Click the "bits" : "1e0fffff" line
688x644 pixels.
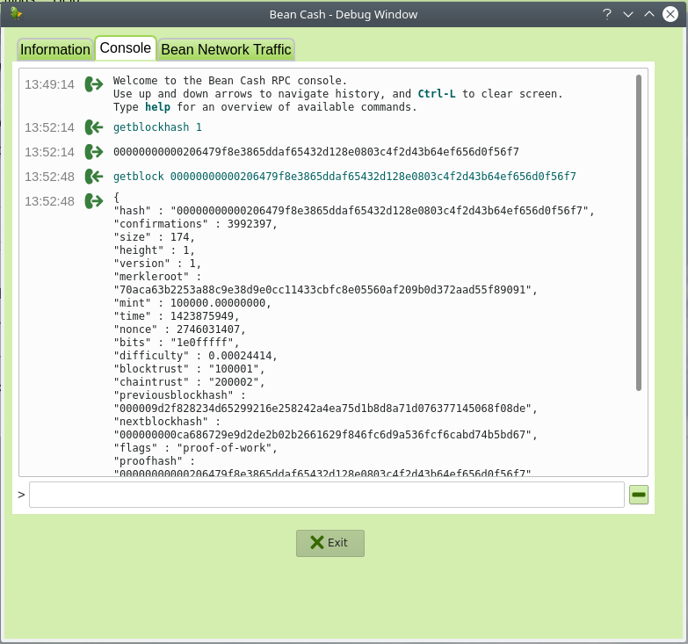pos(177,342)
